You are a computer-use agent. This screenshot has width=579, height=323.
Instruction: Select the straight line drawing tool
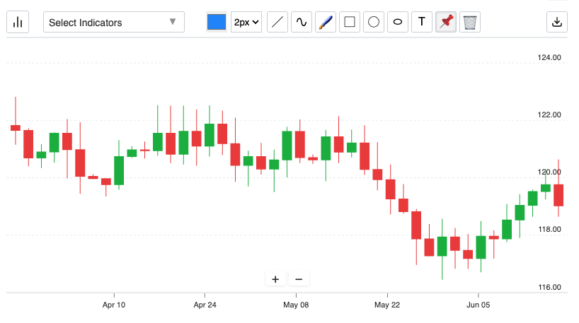(x=277, y=22)
